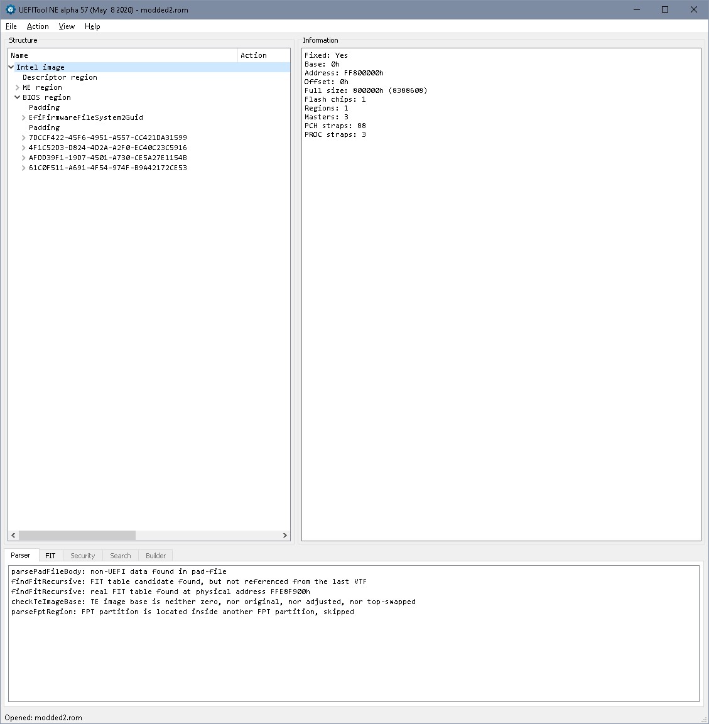Click the parsePadFileBody message line
Viewport: 709px width, 724px height.
click(119, 571)
